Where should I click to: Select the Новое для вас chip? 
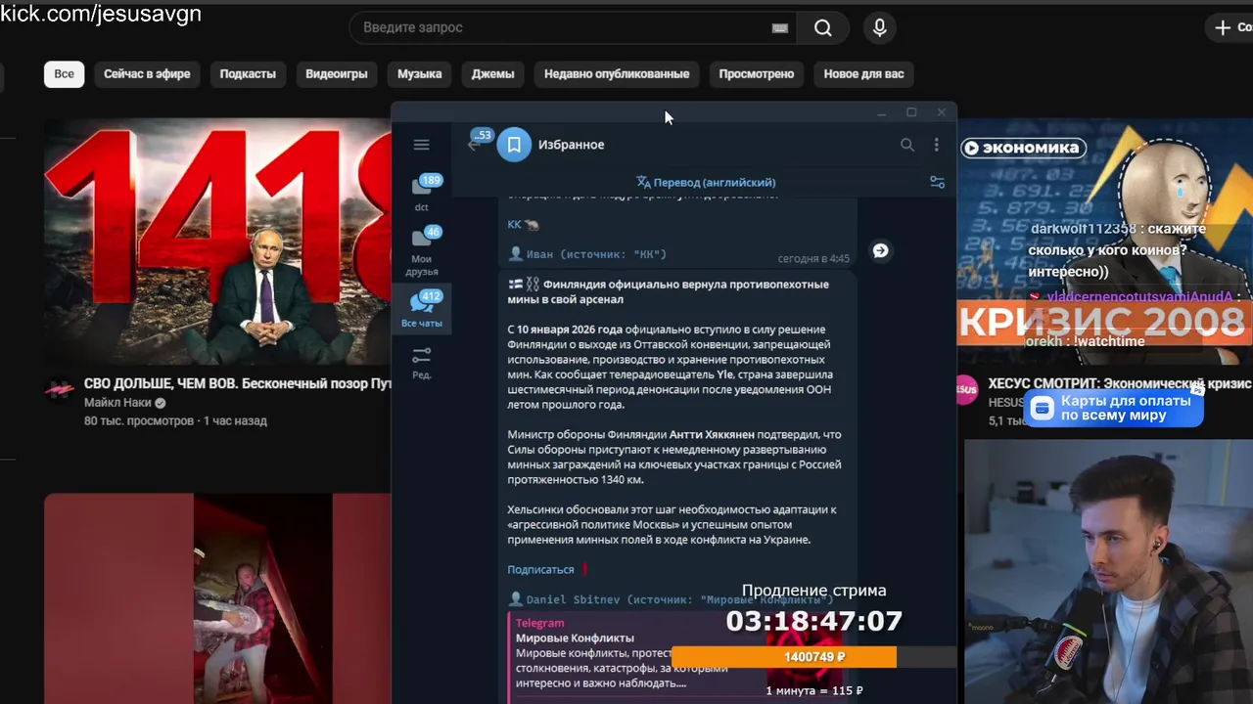coord(863,73)
